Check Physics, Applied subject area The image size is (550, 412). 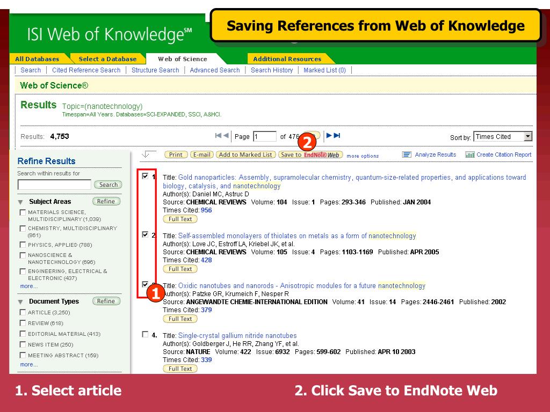pyautogui.click(x=23, y=245)
